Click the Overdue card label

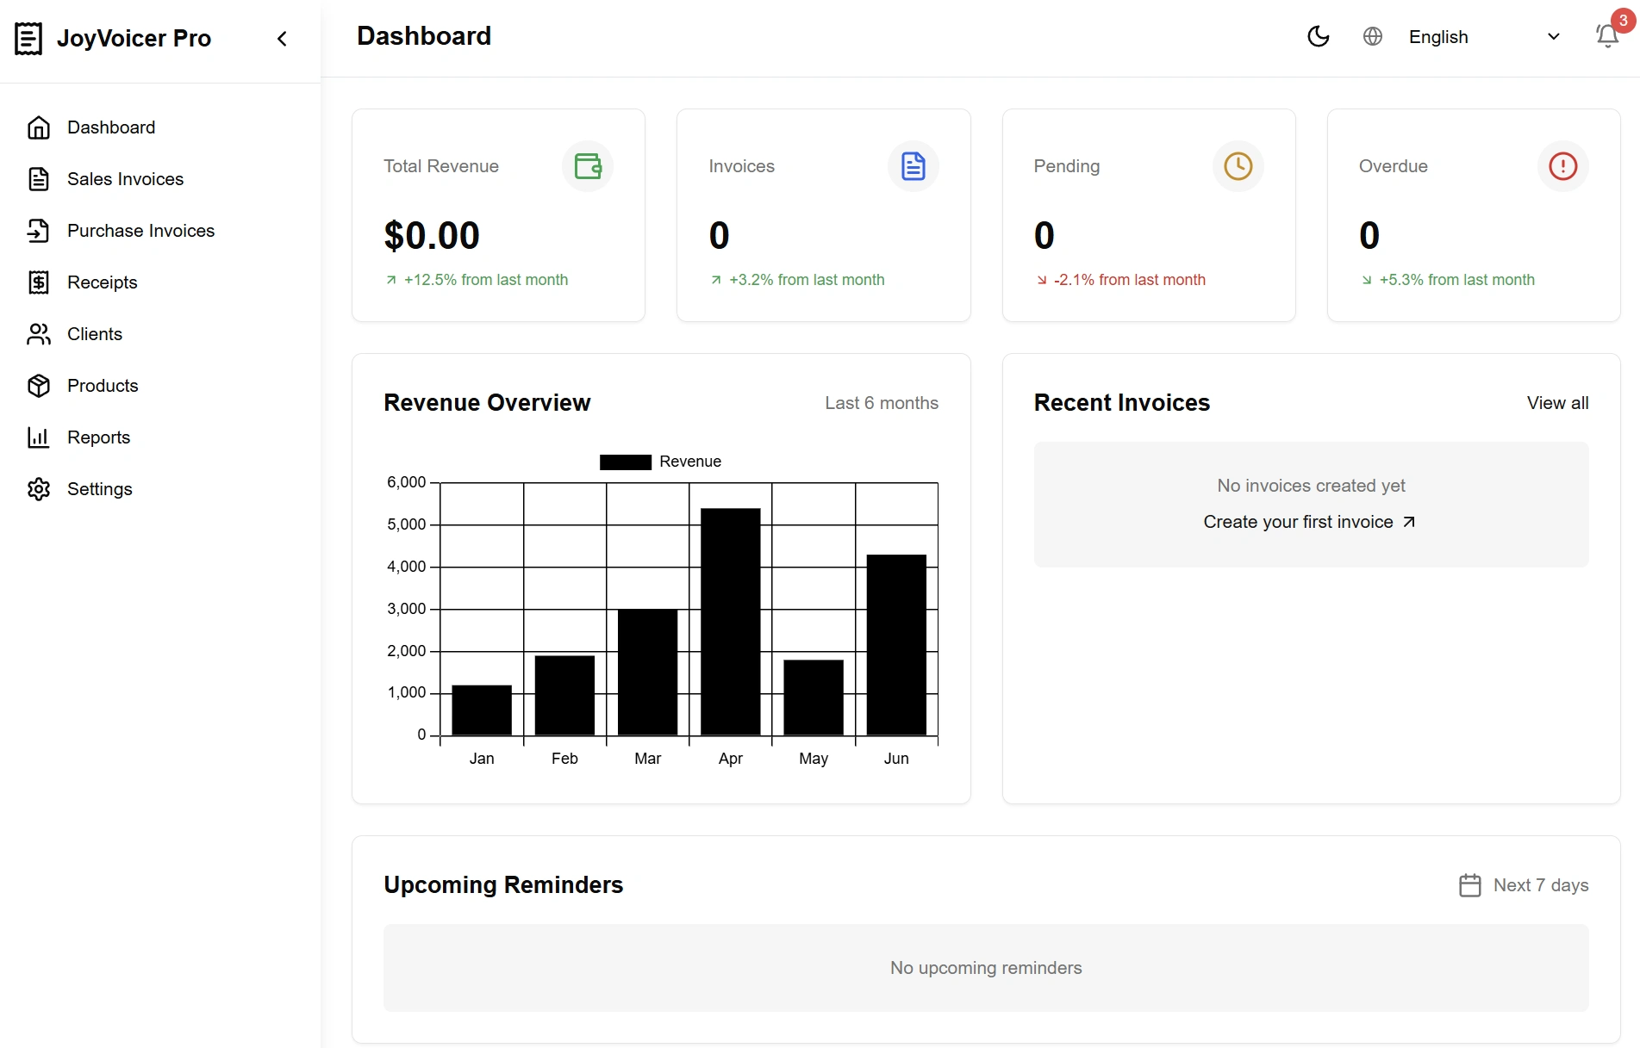(1394, 166)
